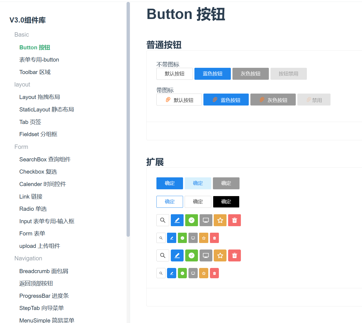Screen dimensions: 362x323
Task: Click the green checkmark button in the first icon row
Action: click(191, 220)
